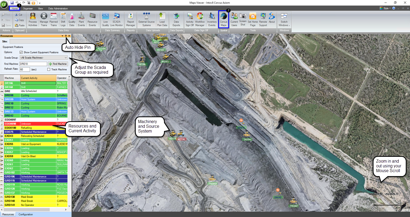The height and width of the screenshot is (217, 410).
Task: Click Set Home Page
Action: [253, 20]
